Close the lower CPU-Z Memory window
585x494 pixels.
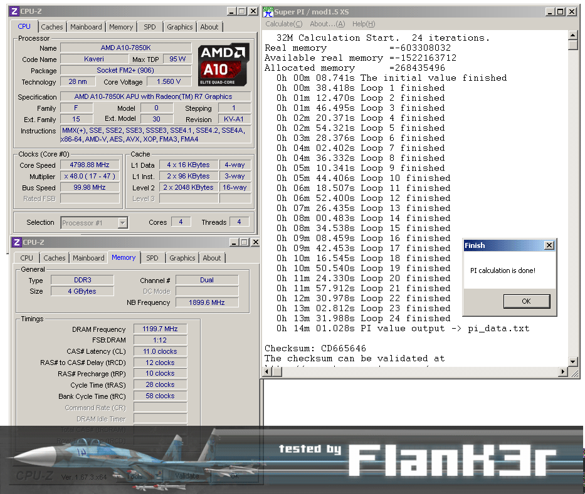pyautogui.click(x=255, y=242)
